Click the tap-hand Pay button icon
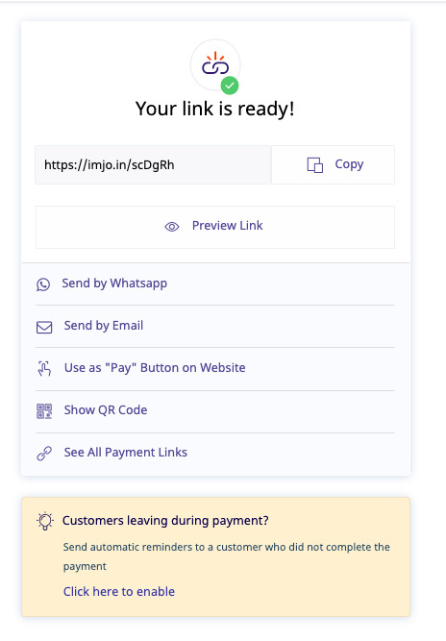The width and height of the screenshot is (446, 641). (x=44, y=369)
